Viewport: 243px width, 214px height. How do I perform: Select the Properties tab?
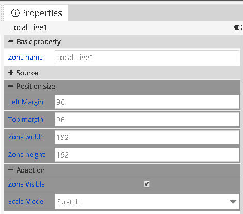(36, 13)
